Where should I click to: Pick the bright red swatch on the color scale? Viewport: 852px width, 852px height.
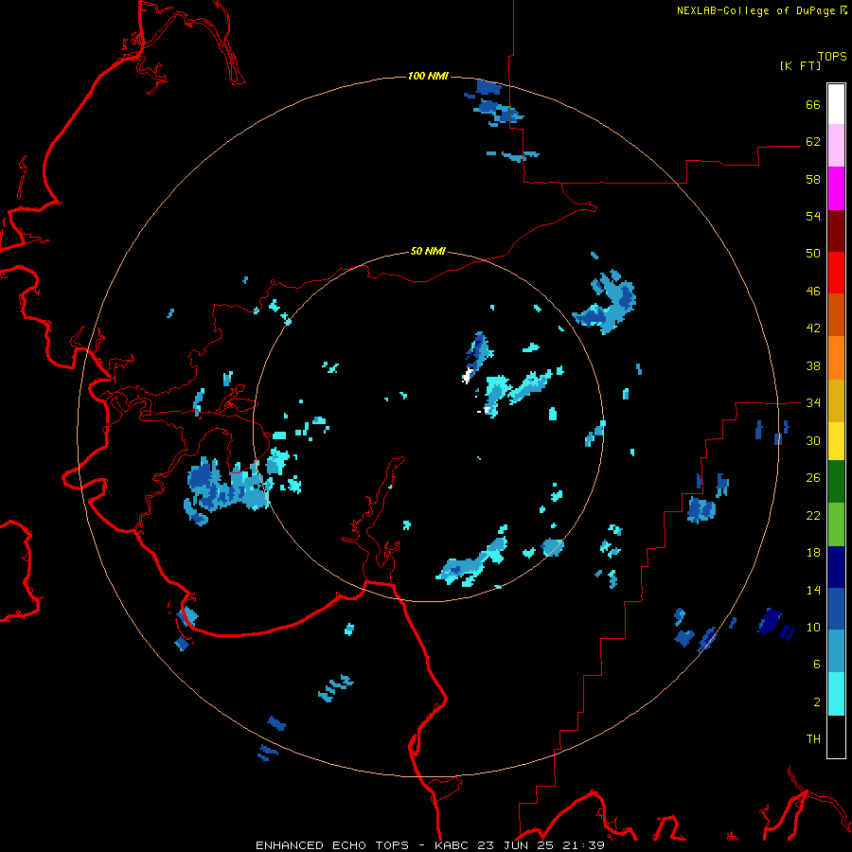[x=836, y=273]
